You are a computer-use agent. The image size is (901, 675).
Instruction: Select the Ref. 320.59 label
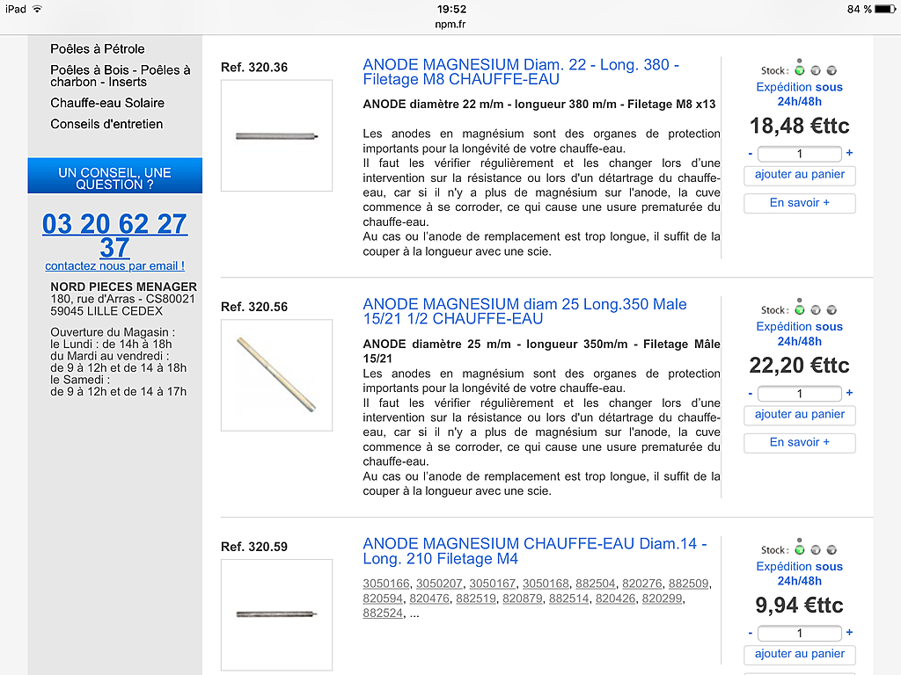pos(254,547)
